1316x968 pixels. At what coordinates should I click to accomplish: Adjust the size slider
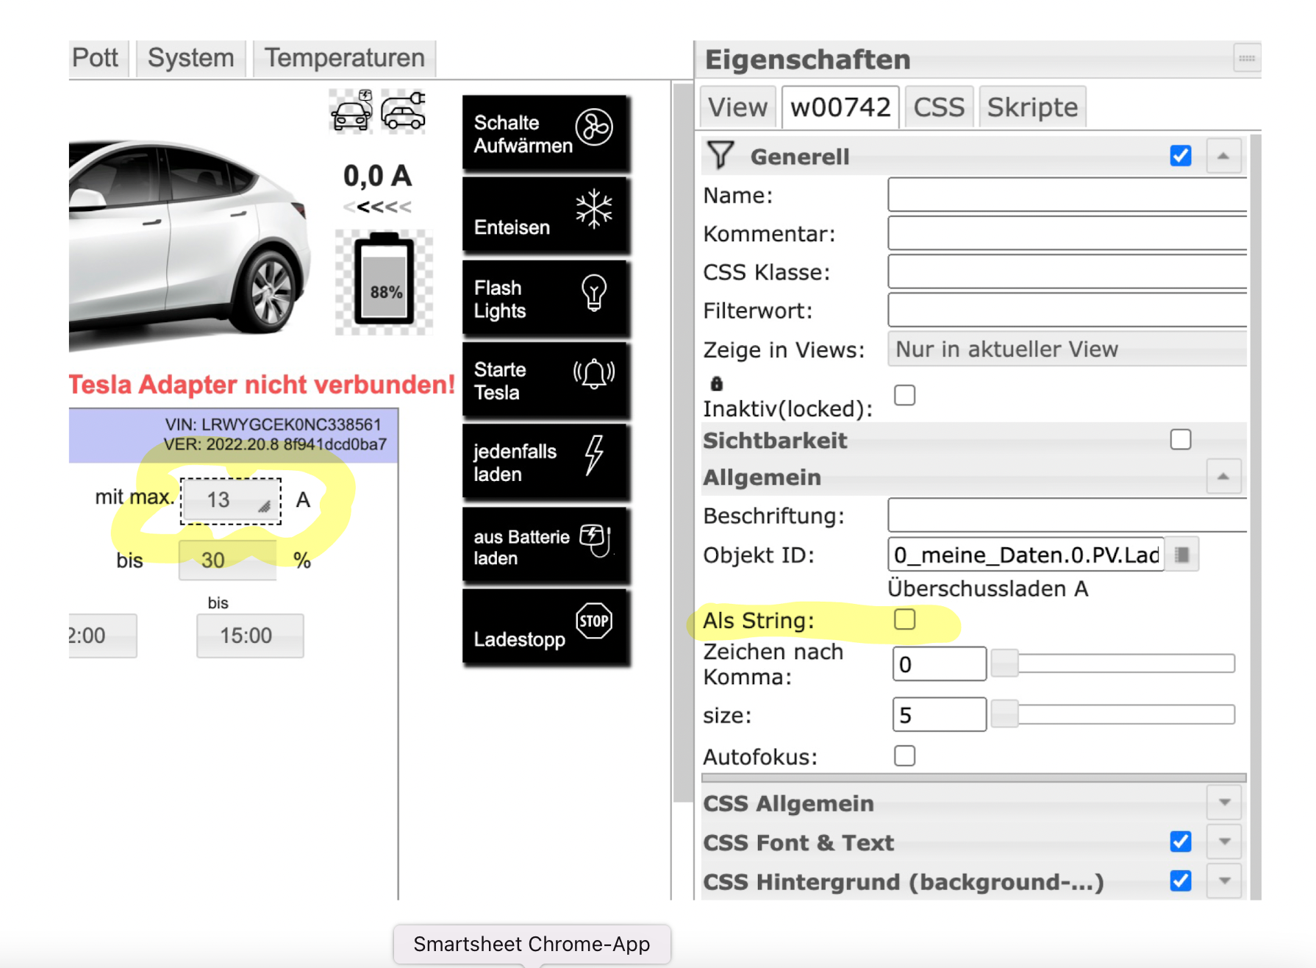tap(1113, 713)
